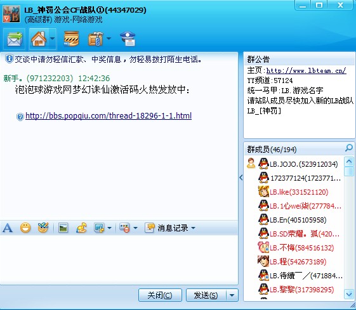
Task: Click the screen capture icon
Action: (x=99, y=228)
